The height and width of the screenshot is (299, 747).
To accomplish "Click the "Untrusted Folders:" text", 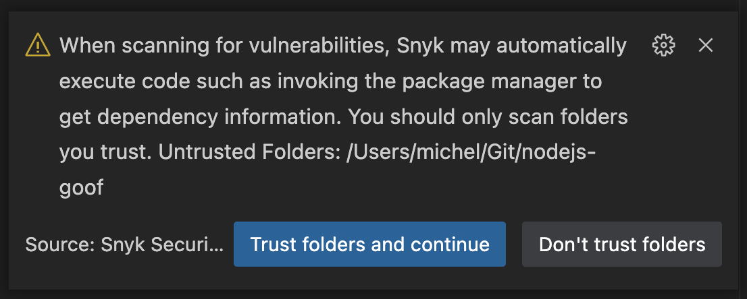I will (249, 152).
